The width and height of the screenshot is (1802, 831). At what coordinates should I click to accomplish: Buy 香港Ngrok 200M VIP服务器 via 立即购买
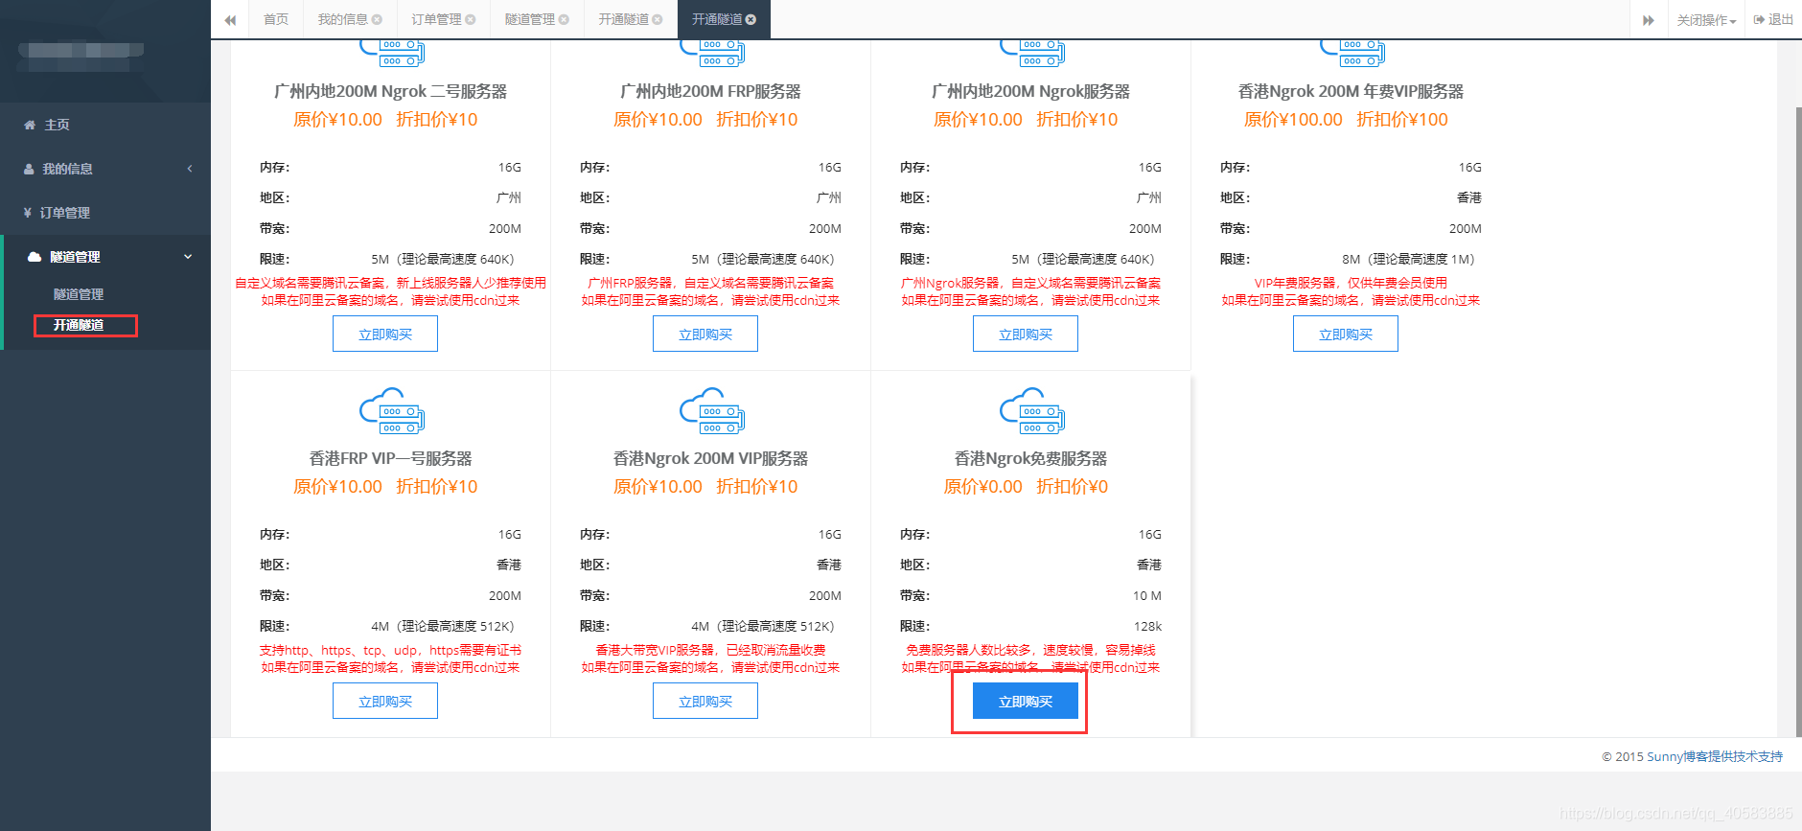tap(705, 702)
